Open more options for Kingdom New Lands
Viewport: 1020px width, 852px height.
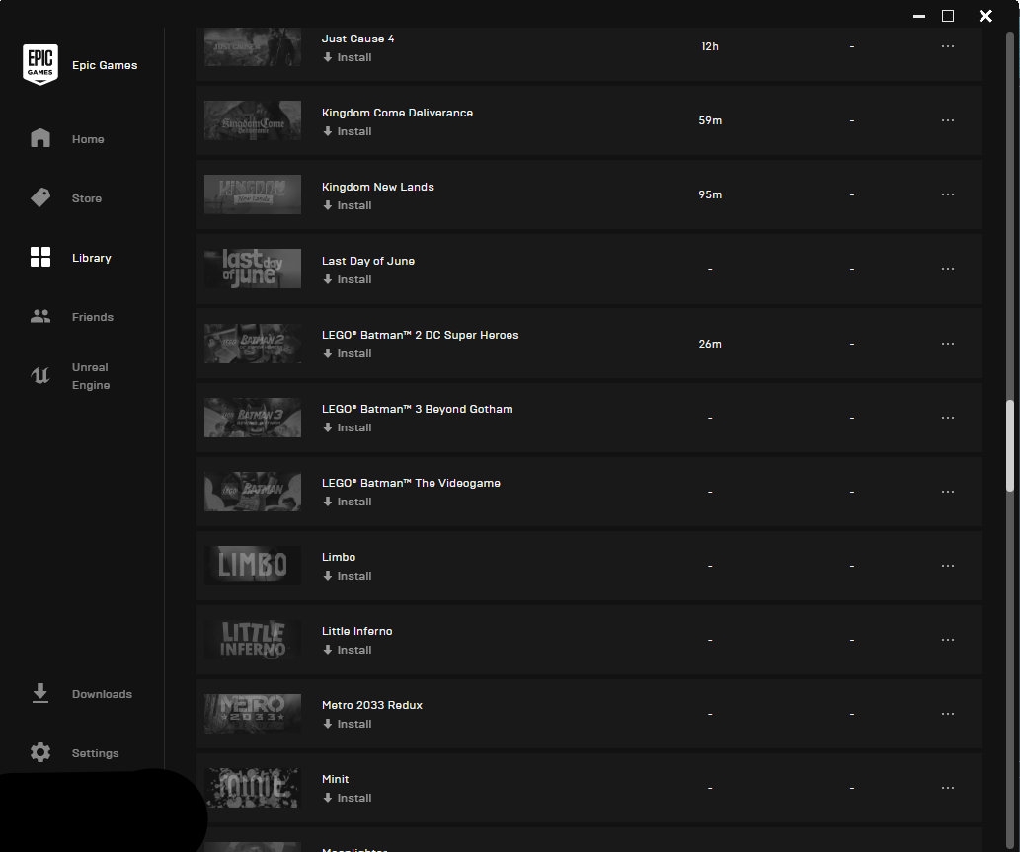click(948, 194)
